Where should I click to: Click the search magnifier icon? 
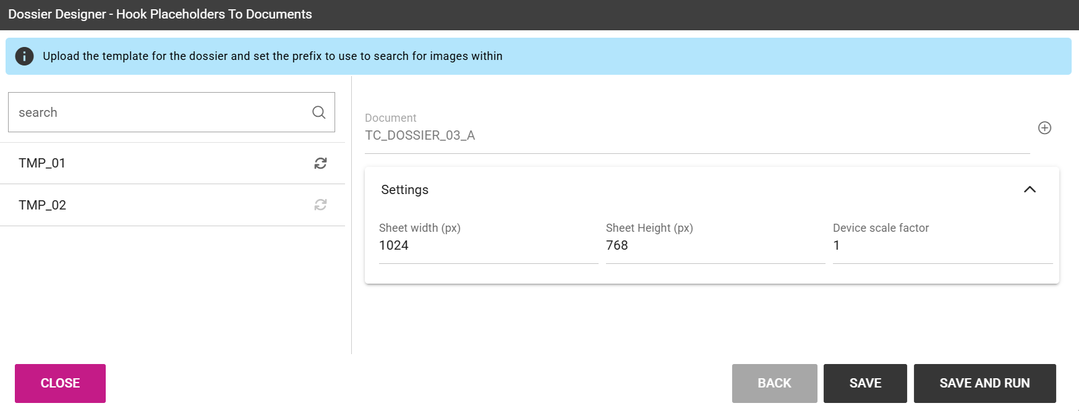pyautogui.click(x=318, y=112)
